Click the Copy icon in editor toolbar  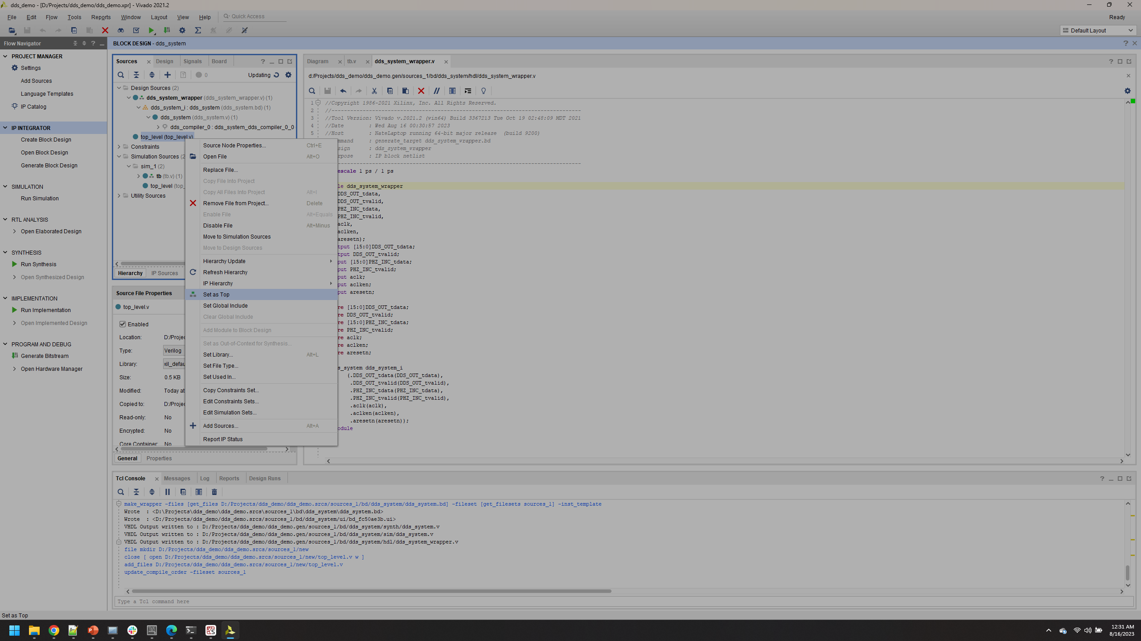(x=390, y=91)
